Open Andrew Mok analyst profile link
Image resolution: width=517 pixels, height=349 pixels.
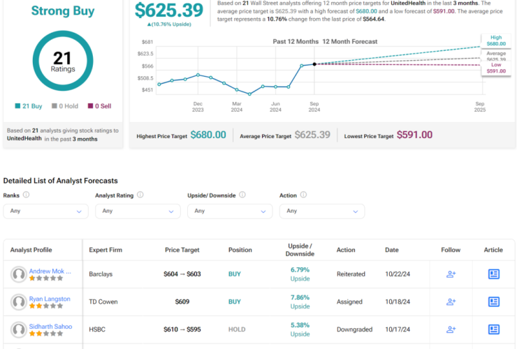pos(50,271)
